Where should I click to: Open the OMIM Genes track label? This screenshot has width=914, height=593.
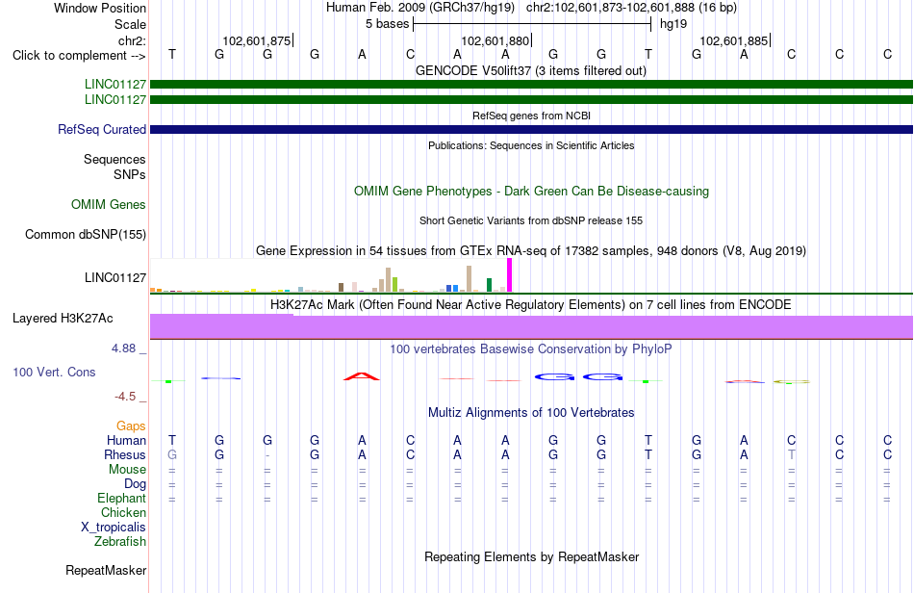[x=108, y=205]
